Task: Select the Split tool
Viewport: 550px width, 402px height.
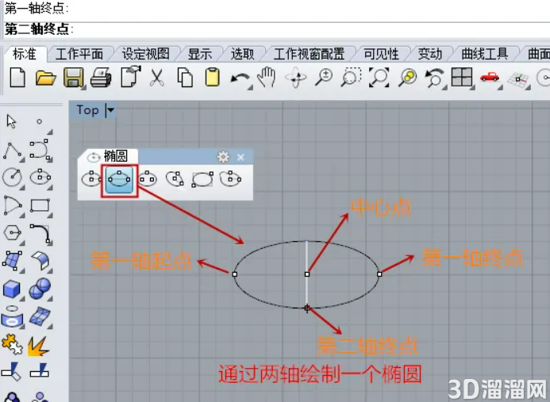Action: tap(39, 370)
